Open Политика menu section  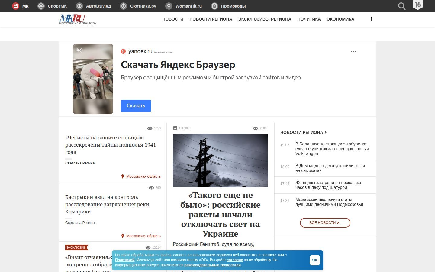point(309,19)
